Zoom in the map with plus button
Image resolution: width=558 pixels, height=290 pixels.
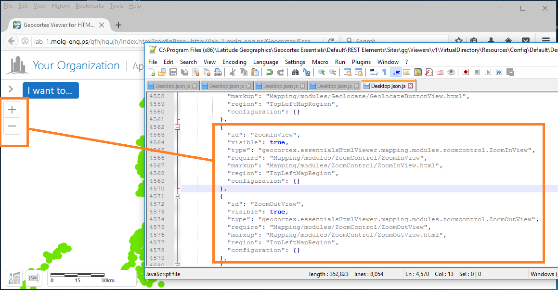[x=12, y=110]
